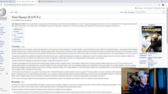
Task: Hide the Contents box
Action: 20,29
